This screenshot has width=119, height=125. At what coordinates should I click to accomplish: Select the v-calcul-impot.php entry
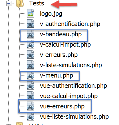click(x=65, y=45)
